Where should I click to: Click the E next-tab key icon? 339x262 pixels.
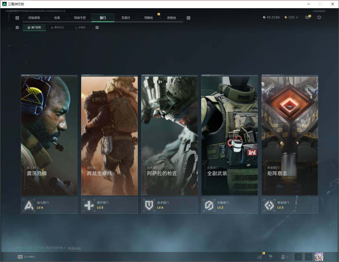(188, 18)
